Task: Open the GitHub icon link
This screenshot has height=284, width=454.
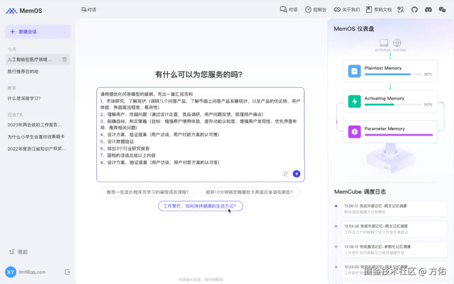Action: [414, 9]
